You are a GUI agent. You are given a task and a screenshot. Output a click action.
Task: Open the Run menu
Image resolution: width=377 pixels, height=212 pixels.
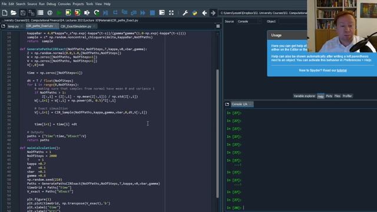click(x=42, y=4)
